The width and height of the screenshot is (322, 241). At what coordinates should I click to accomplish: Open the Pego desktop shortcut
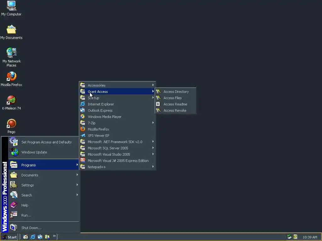11,126
